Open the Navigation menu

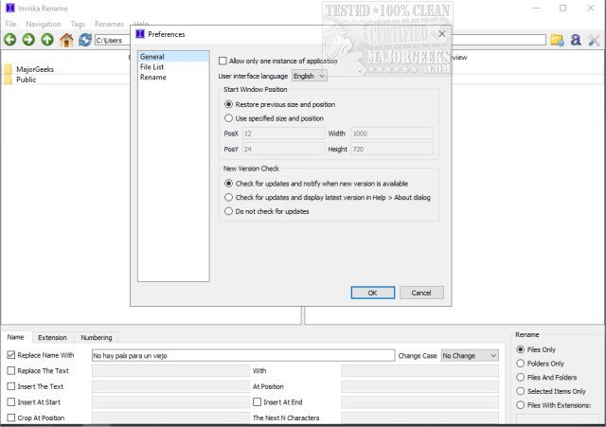pos(44,24)
